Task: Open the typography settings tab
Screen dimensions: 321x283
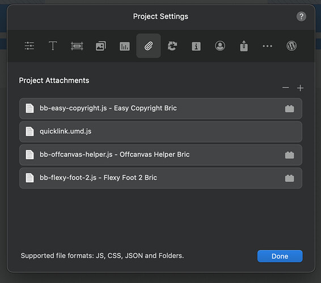Action: (x=53, y=46)
